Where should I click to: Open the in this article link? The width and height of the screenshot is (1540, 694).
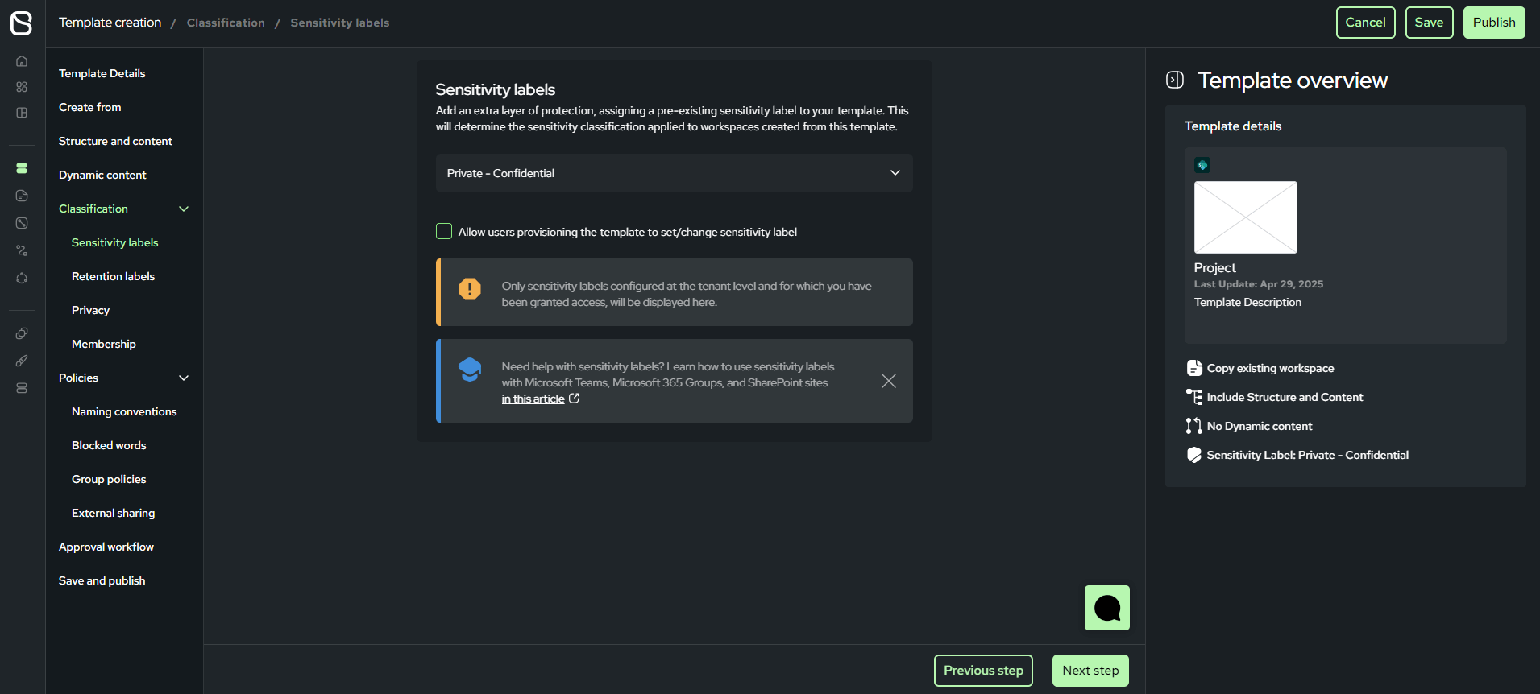533,399
